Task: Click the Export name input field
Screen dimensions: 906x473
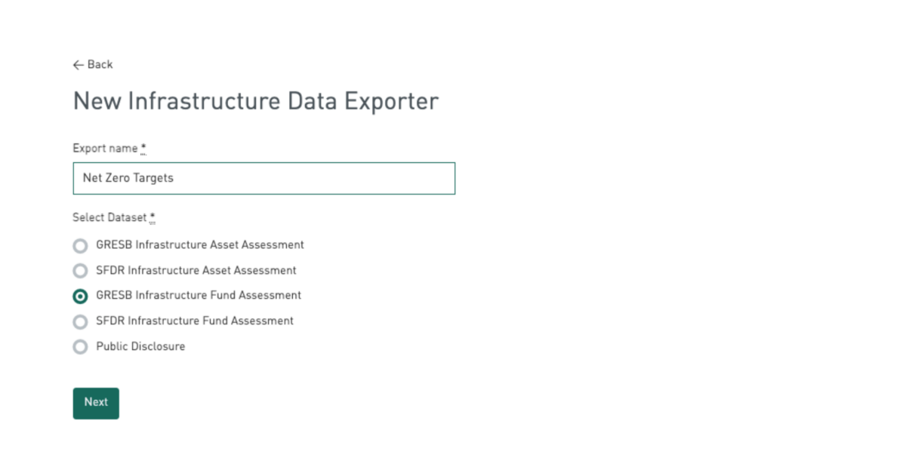Action: [x=263, y=179]
